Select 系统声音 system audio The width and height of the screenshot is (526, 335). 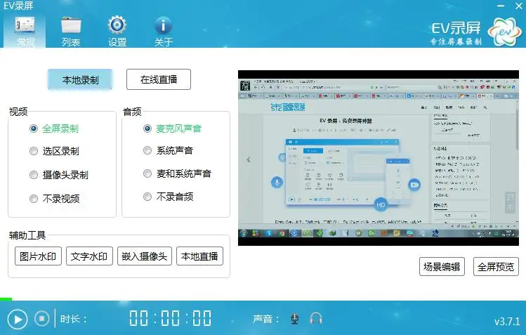(x=168, y=150)
